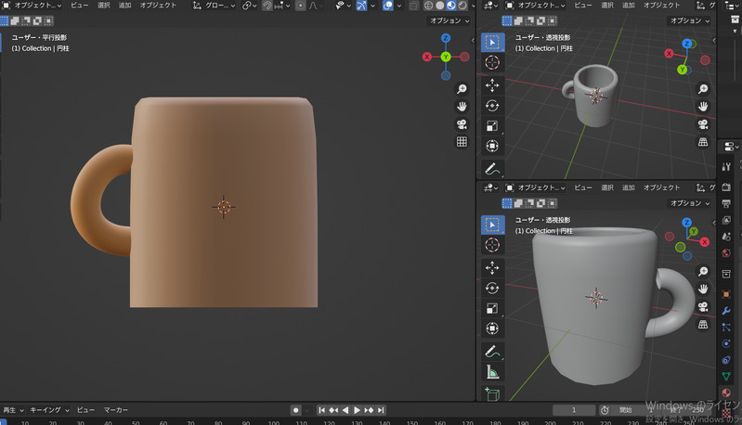This screenshot has width=742, height=425.
Task: Select the Measure tool in the bottom-right viewport
Action: click(492, 372)
